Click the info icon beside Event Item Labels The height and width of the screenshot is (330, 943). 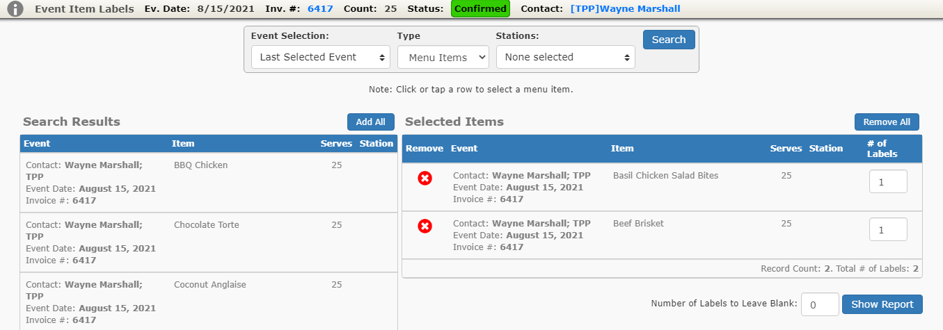click(x=15, y=9)
